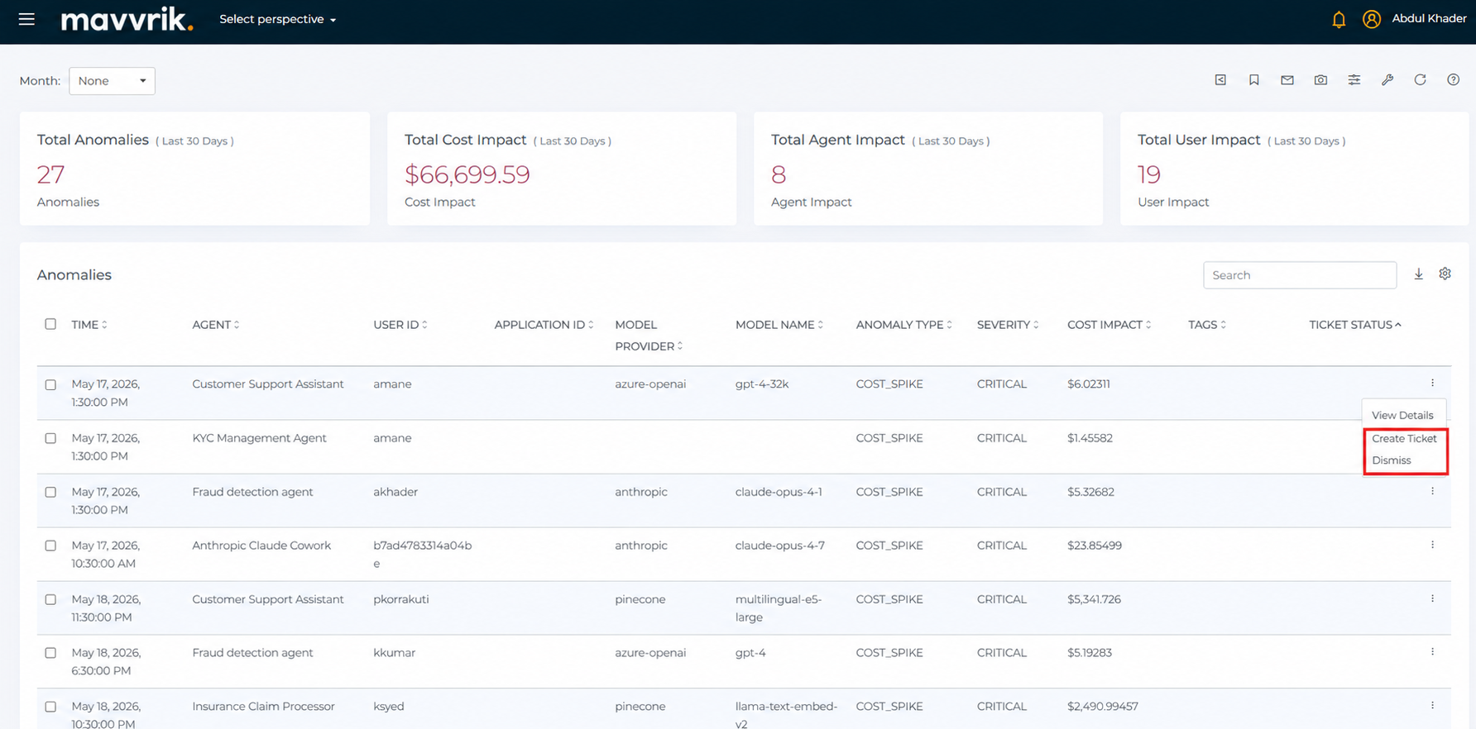This screenshot has height=729, width=1476.
Task: Click the bookmark icon
Action: tap(1254, 80)
